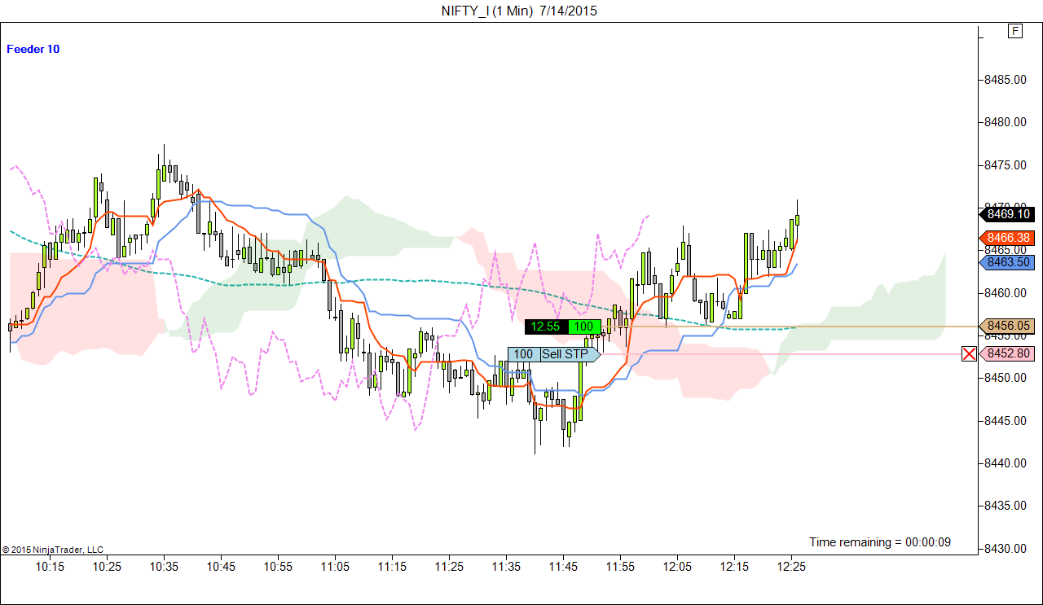Screen dimensions: 1043x605
Task: Click the 8460.00 price axis label
Action: [1005, 292]
